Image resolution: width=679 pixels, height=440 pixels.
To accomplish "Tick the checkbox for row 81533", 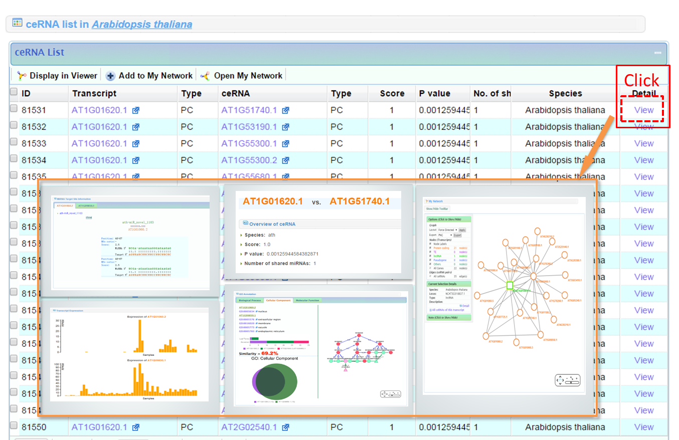I will (x=14, y=142).
